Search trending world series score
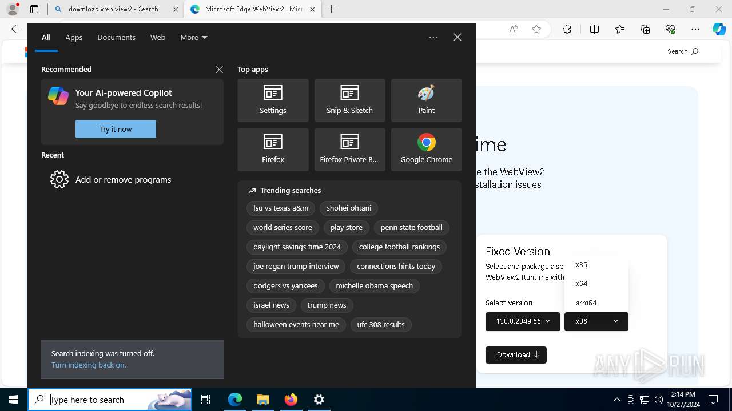 point(283,227)
